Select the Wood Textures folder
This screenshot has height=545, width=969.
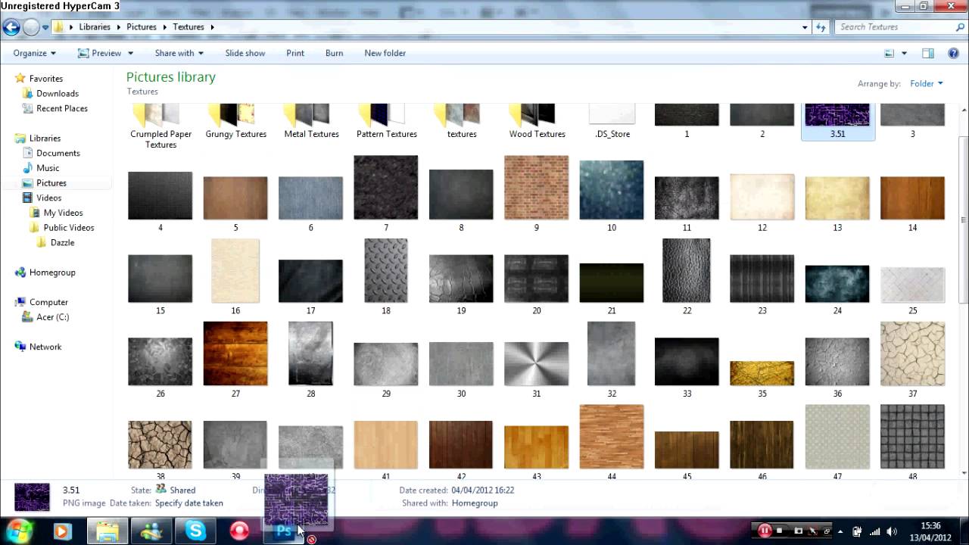537,123
